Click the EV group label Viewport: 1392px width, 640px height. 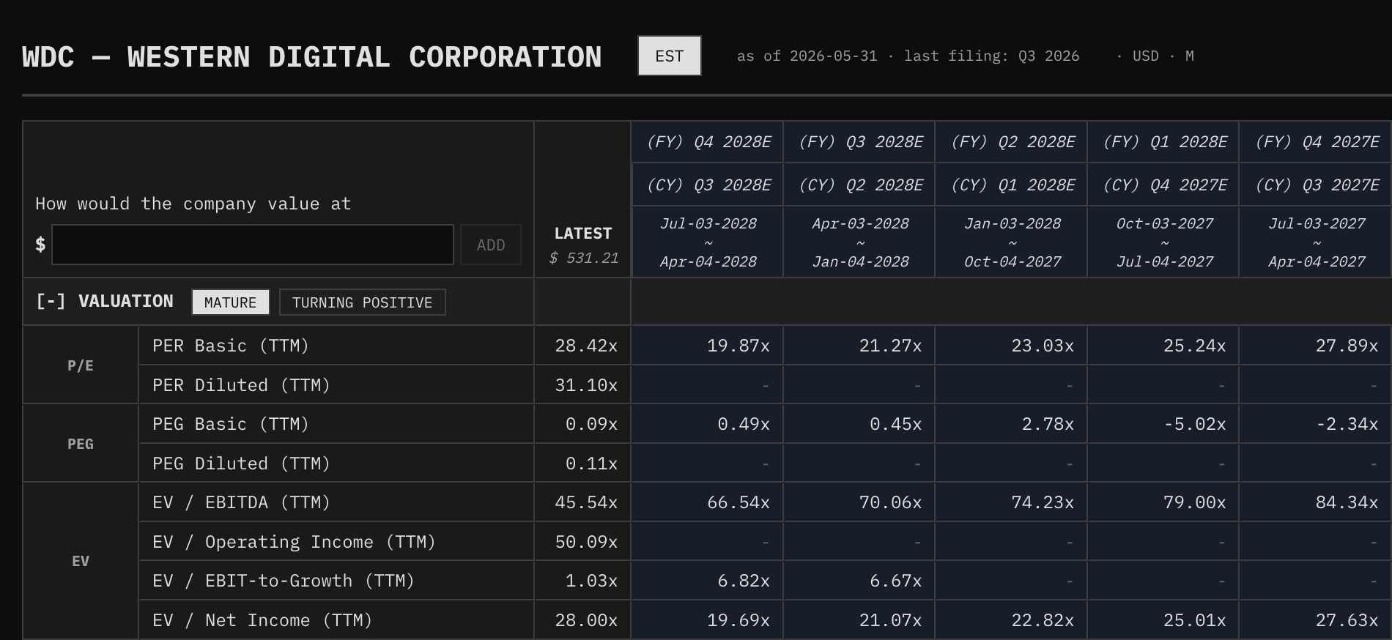pyautogui.click(x=81, y=561)
